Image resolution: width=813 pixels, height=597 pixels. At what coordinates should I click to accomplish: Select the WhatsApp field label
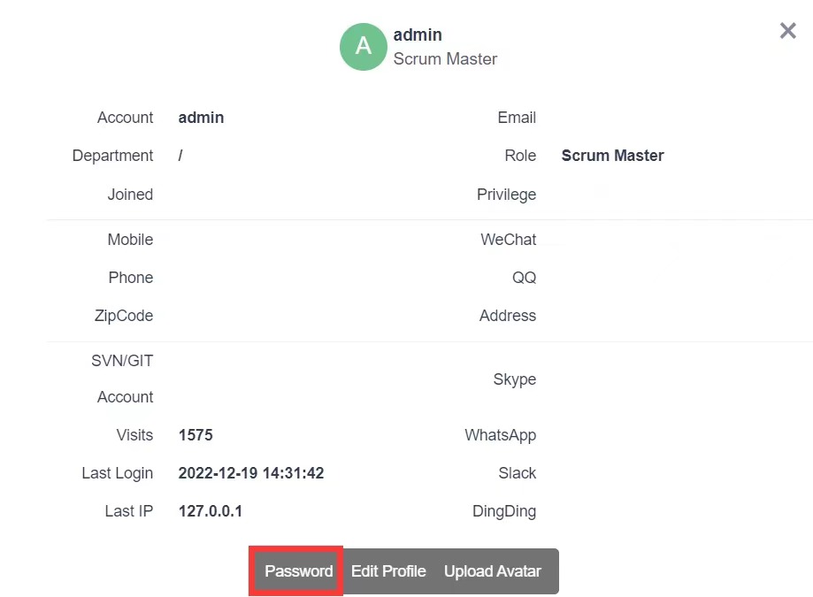click(x=500, y=435)
